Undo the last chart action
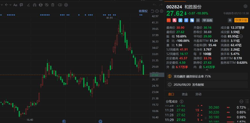The height and width of the screenshot is (123, 250). point(154,5)
